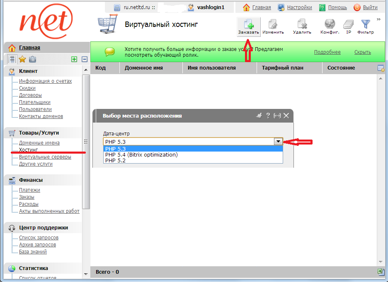The height and width of the screenshot is (282, 388).
Task: Open the Дата-центр dropdown arrow
Action: [278, 142]
